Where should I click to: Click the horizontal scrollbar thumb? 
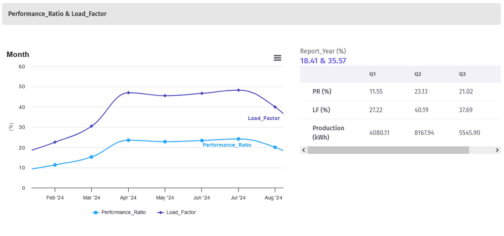388,150
